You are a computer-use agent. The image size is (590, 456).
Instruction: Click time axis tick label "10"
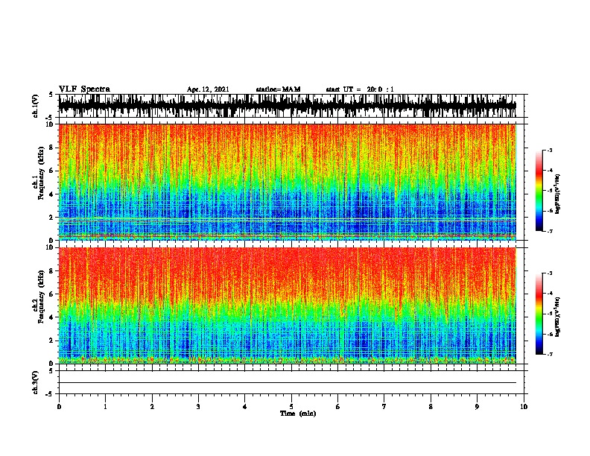(x=524, y=407)
